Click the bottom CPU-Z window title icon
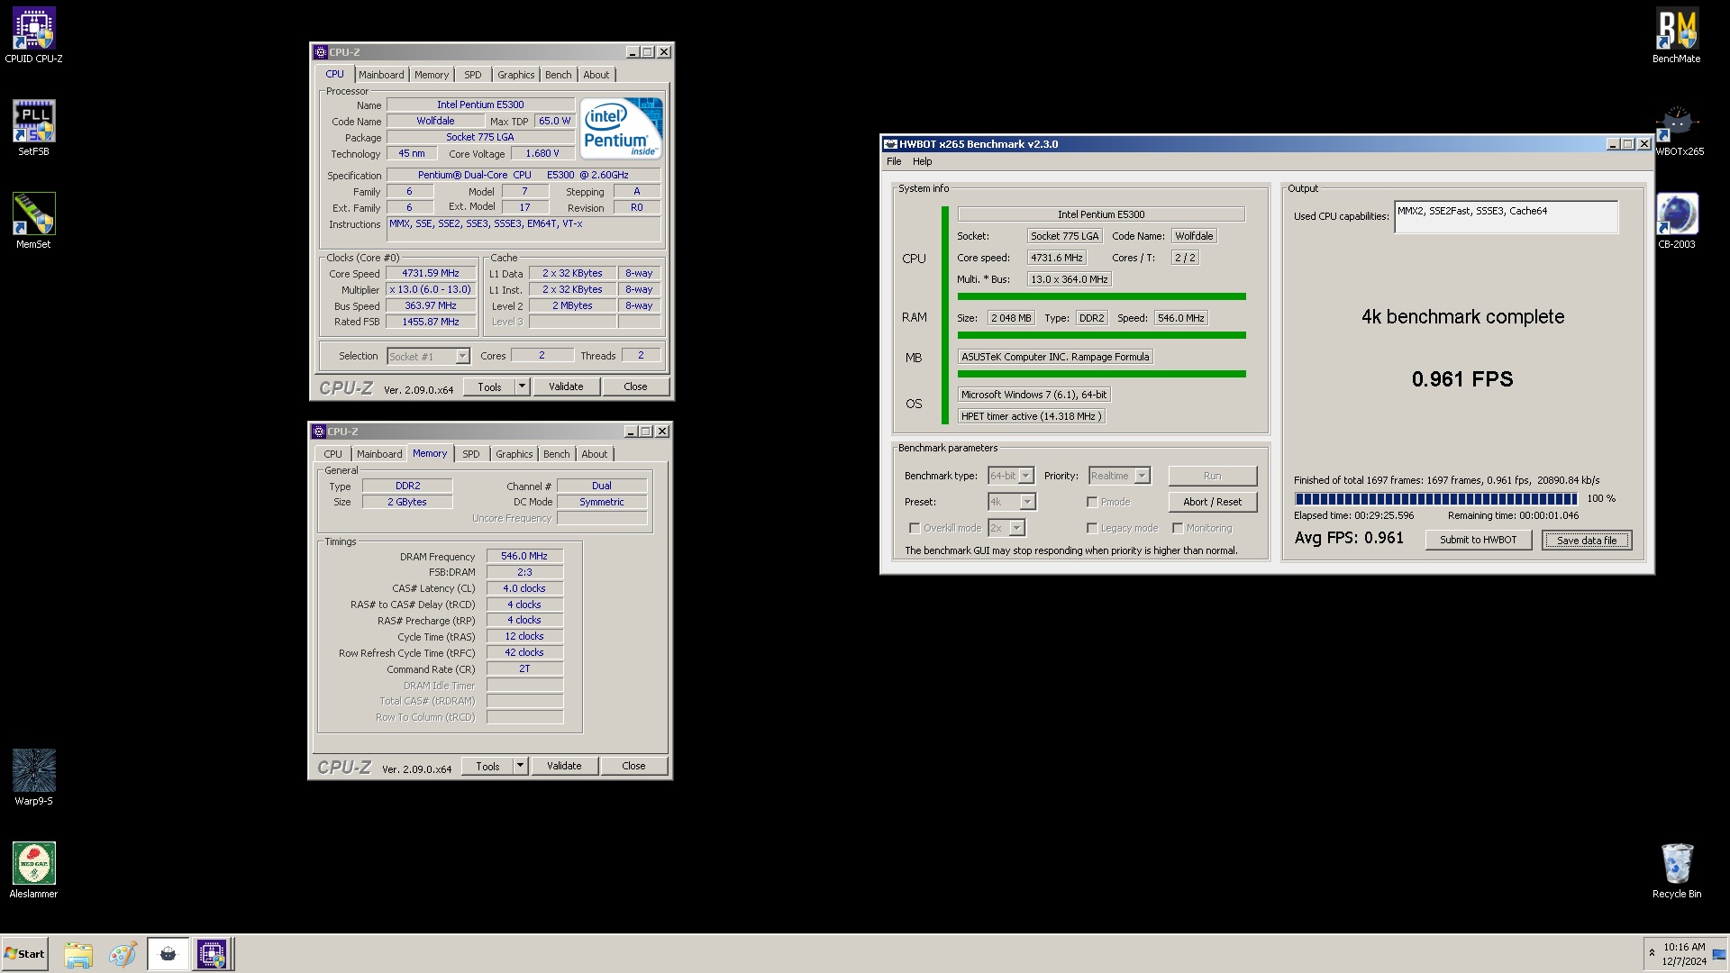The width and height of the screenshot is (1730, 973). 319,432
